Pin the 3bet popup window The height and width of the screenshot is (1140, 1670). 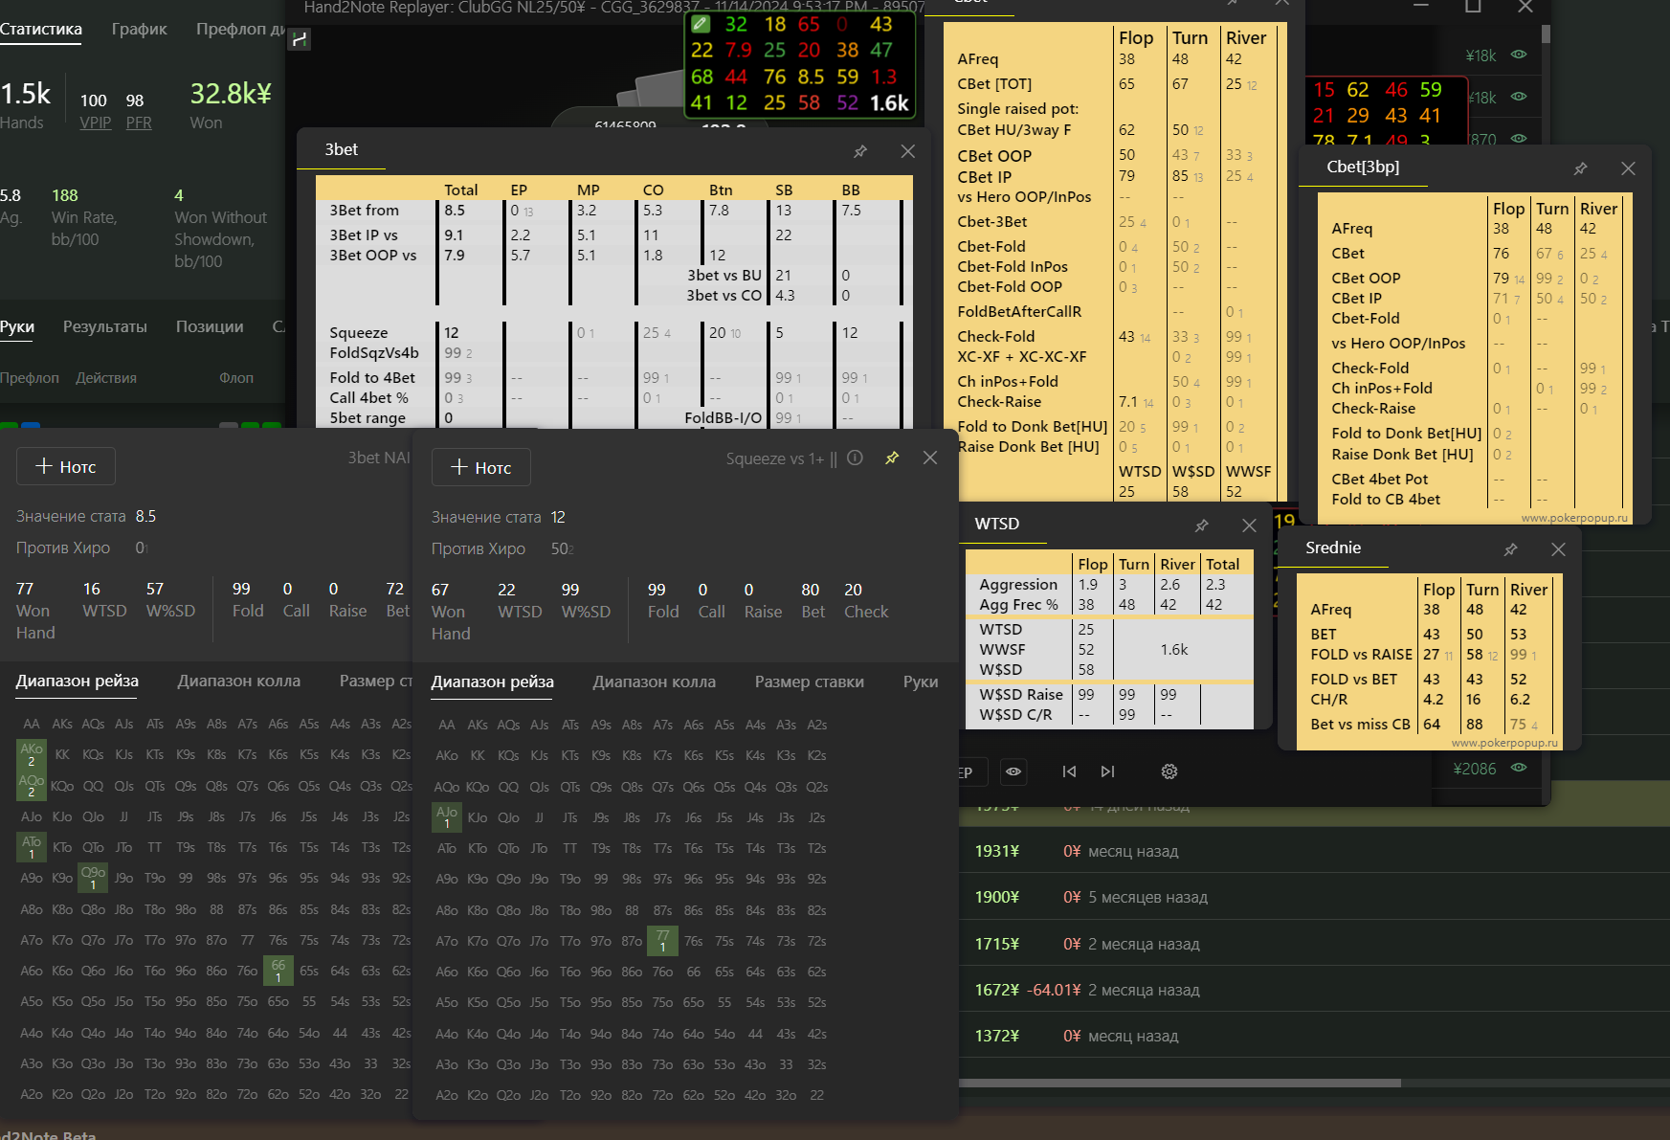[x=860, y=151]
